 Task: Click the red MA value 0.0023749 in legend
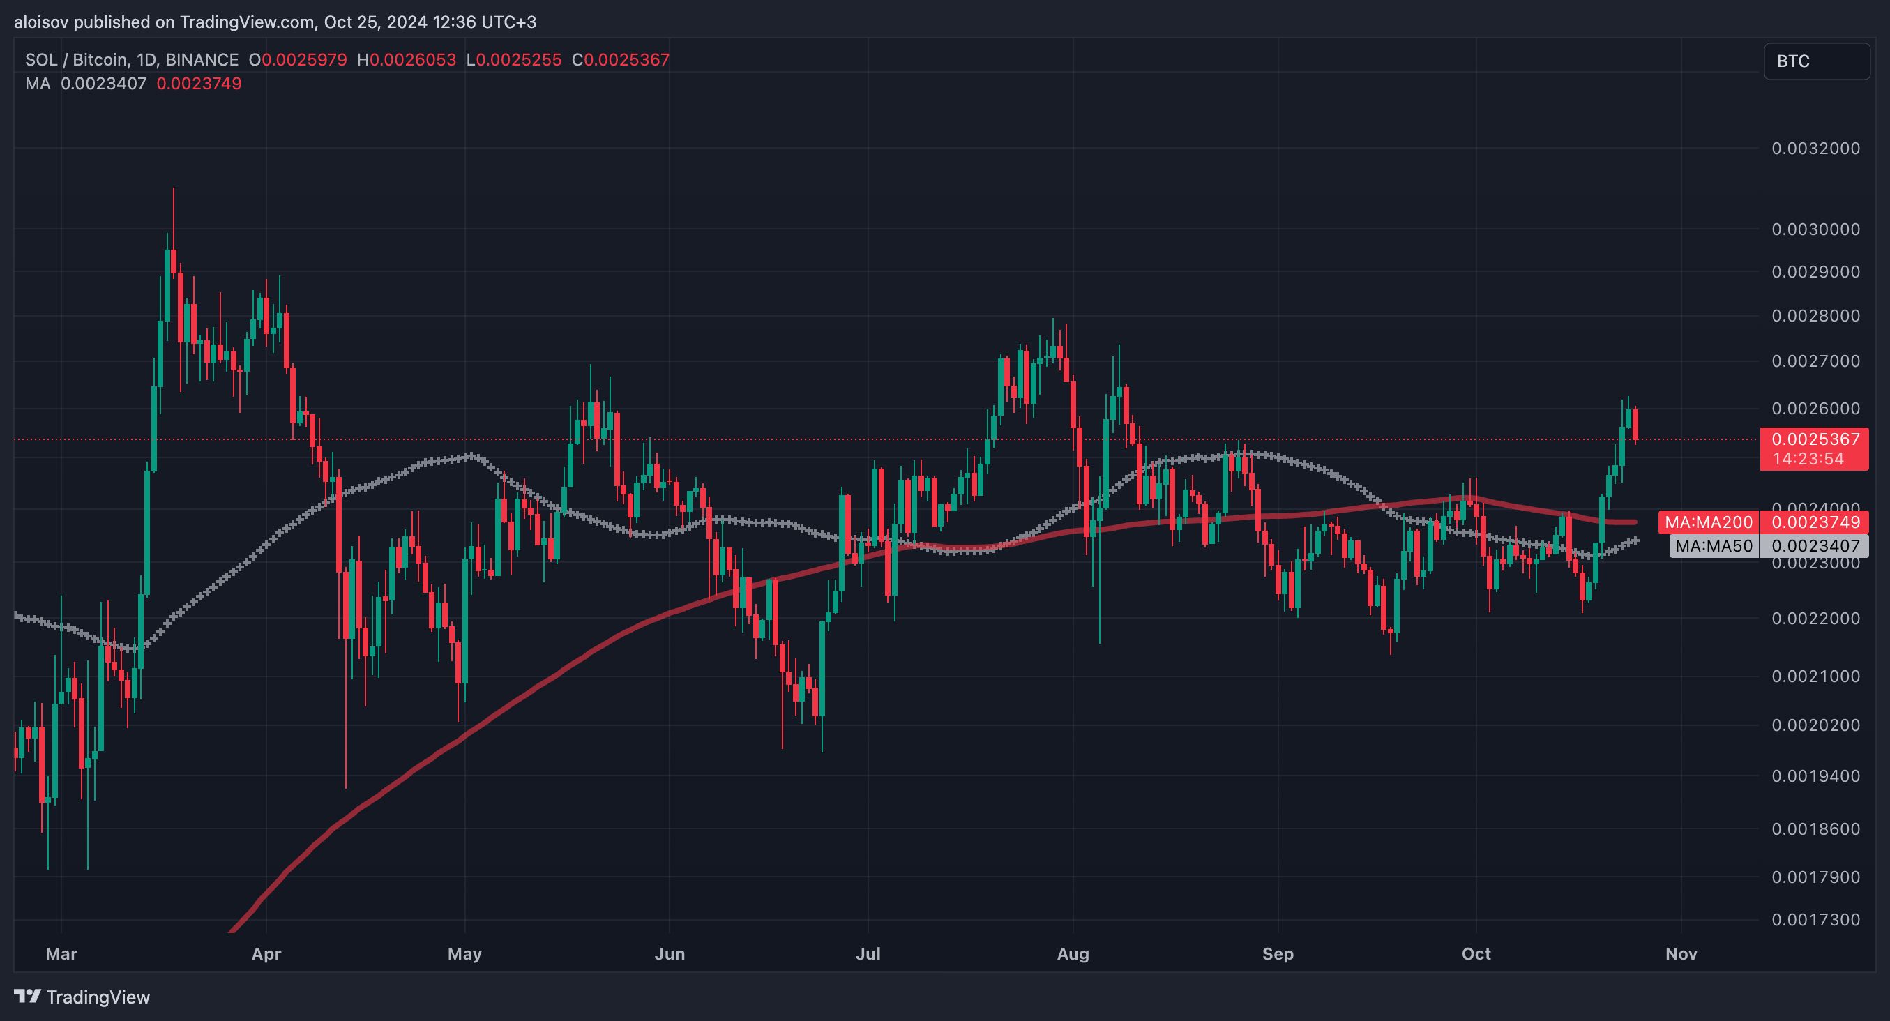click(199, 84)
